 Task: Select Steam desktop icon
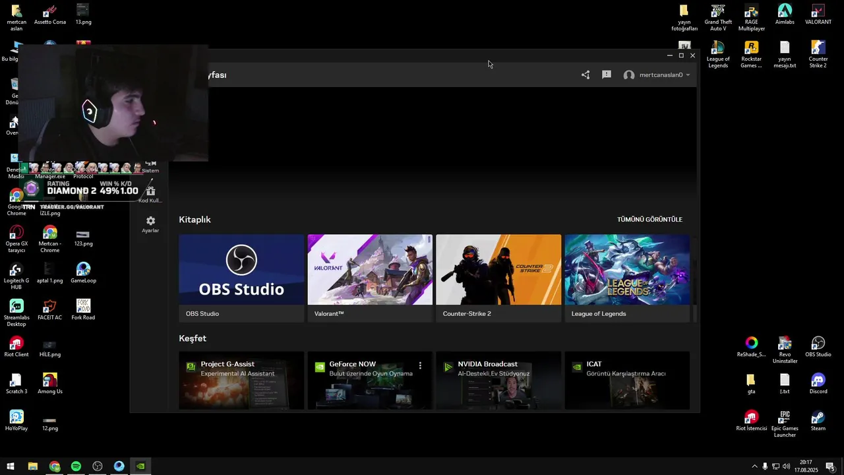(x=818, y=421)
